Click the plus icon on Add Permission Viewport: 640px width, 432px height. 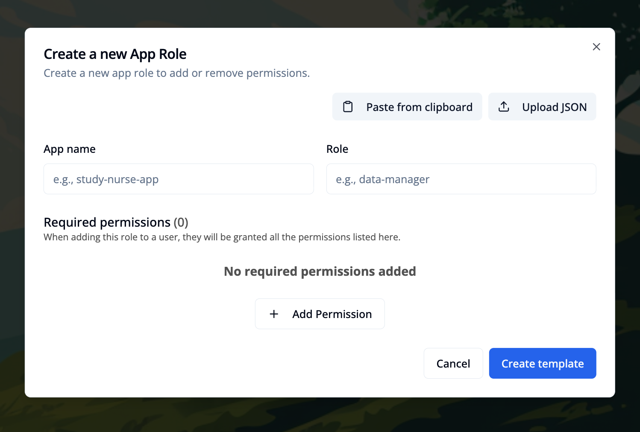pos(274,314)
